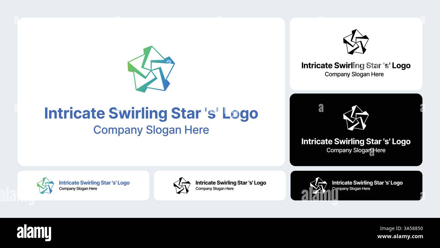440x248 pixels.
Task: Click the large blue 'Company Slogan Here' text
Action: [x=151, y=130]
